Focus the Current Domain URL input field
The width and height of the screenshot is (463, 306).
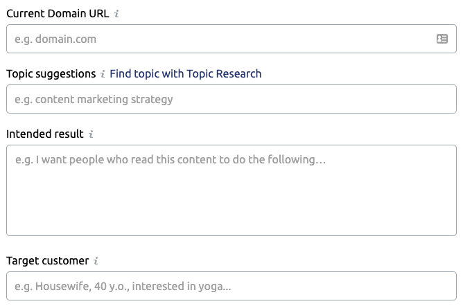[232, 39]
